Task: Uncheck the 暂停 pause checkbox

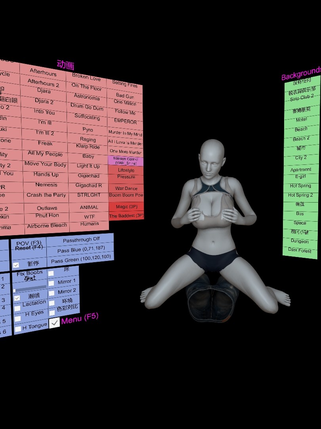Action: tap(16, 265)
